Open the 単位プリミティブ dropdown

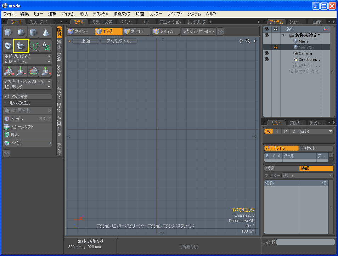[27, 56]
